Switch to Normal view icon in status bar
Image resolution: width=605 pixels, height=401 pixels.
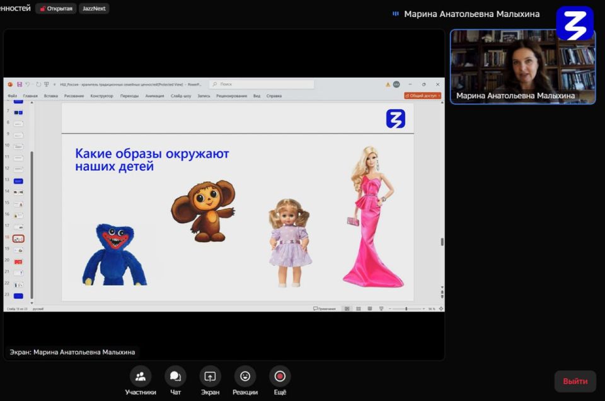347,309
